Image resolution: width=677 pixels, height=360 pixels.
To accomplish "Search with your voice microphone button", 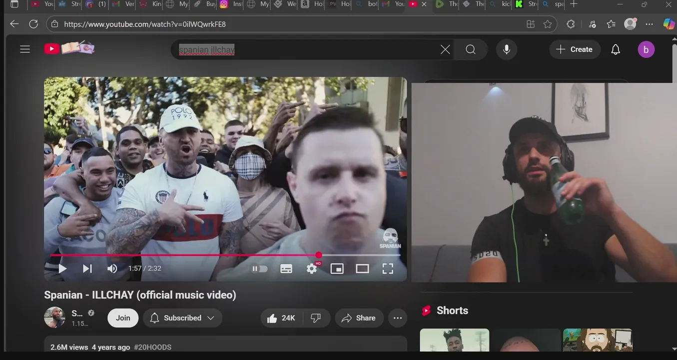I will click(507, 49).
